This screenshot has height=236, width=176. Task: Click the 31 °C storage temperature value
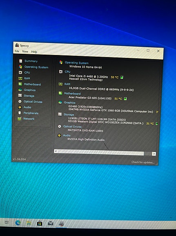150,124
